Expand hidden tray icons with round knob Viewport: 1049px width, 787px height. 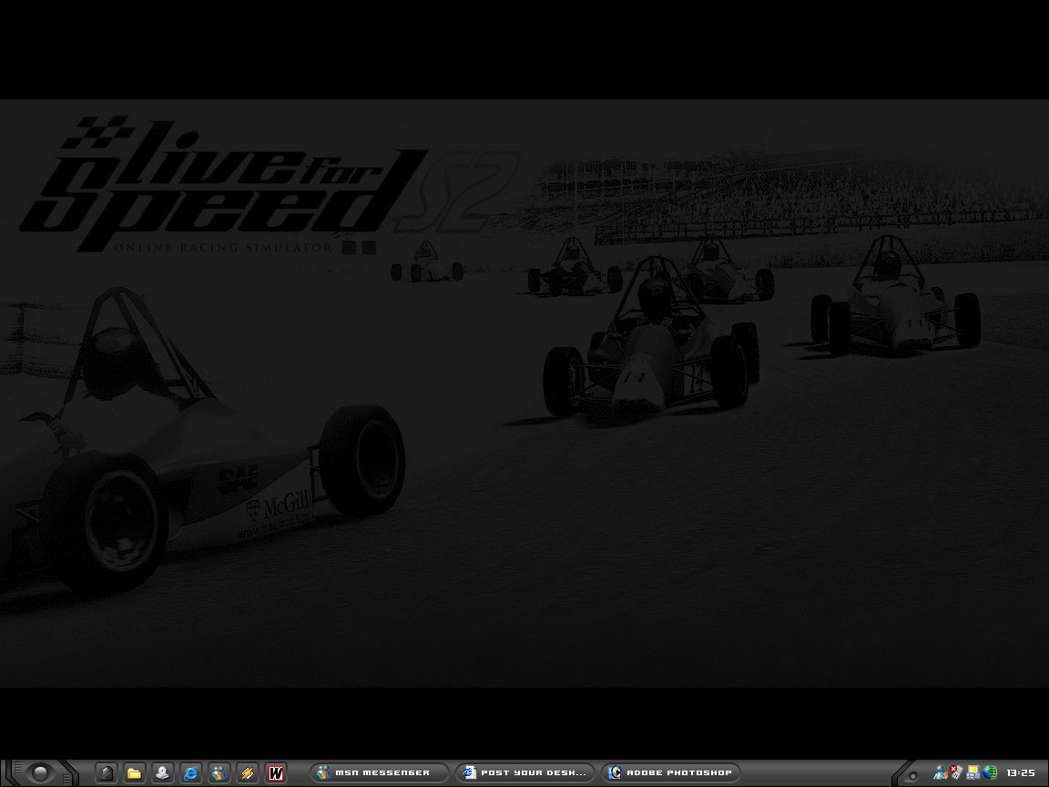coord(912,776)
